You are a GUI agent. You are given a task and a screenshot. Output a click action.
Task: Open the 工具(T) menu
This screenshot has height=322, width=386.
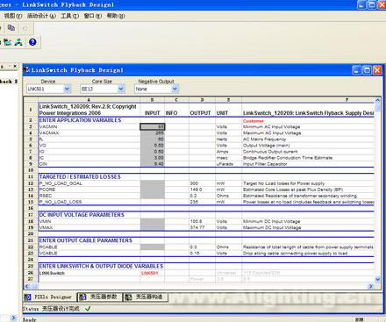point(69,16)
